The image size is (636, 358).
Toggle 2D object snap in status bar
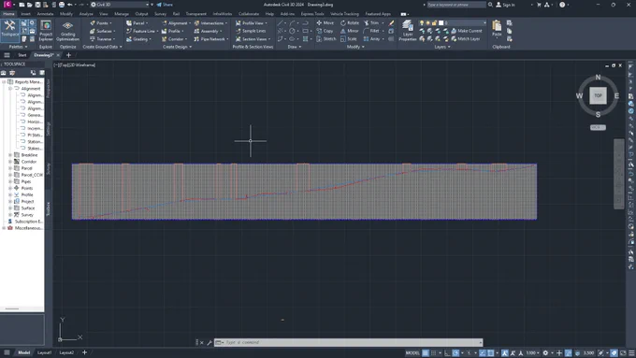491,352
